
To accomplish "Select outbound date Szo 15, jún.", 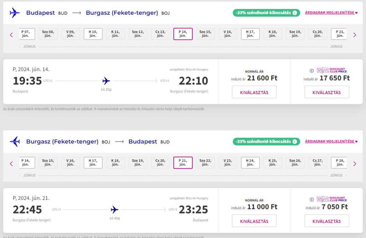I will tap(205, 34).
